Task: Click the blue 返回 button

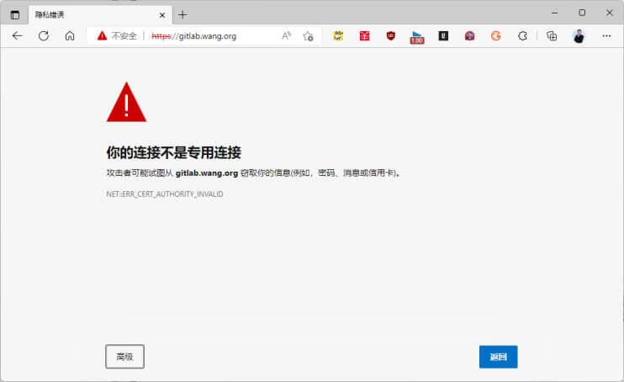Action: click(498, 357)
